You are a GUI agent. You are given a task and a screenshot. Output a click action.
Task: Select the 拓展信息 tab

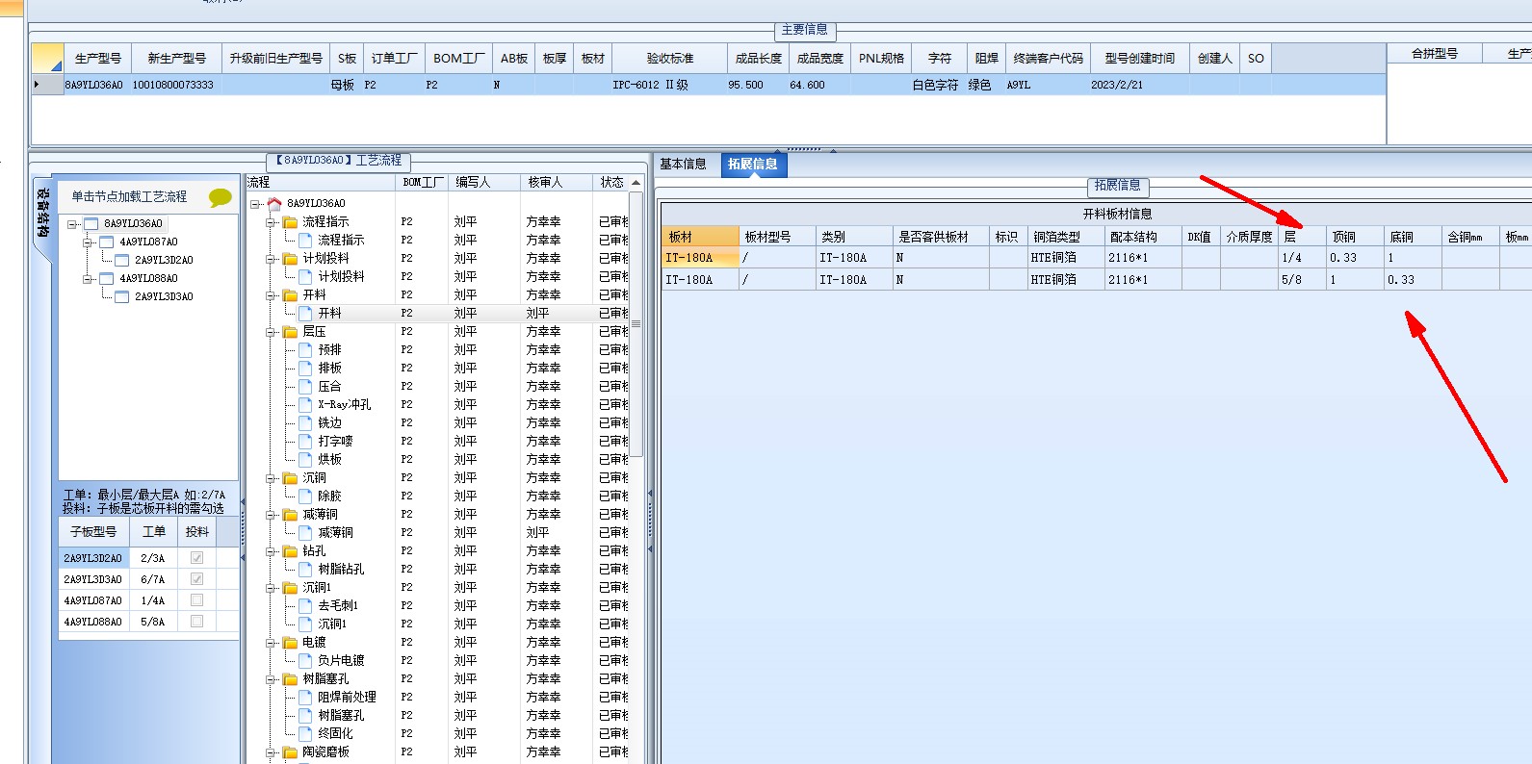(x=753, y=164)
